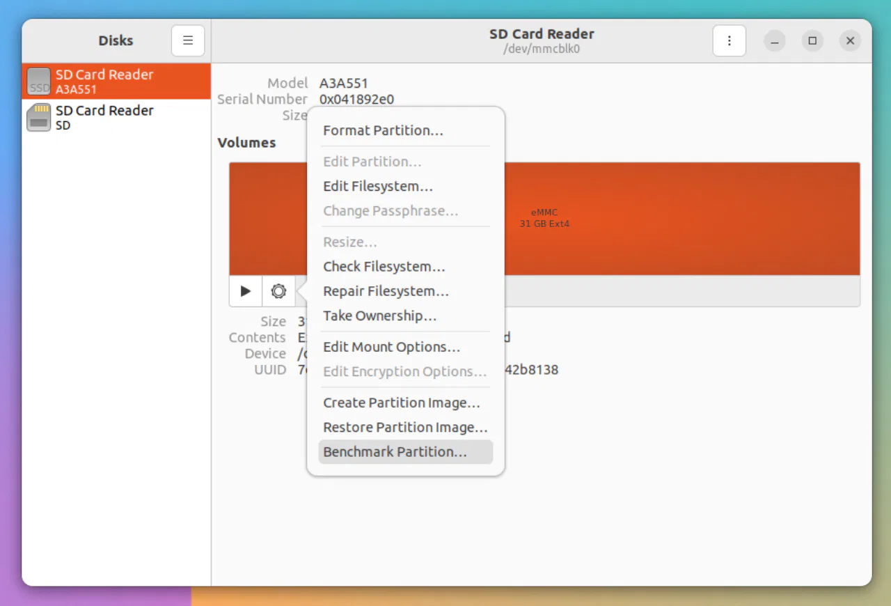Viewport: 891px width, 606px height.
Task: Select the second SD Card Reader entry
Action: [x=104, y=117]
